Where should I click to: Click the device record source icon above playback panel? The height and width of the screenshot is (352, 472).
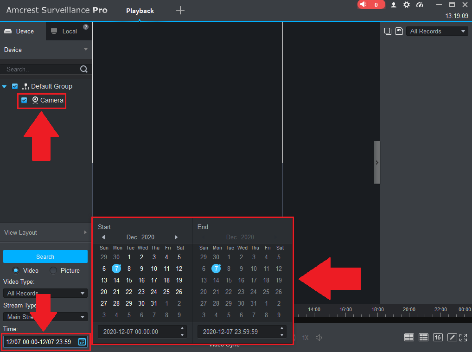tap(388, 31)
